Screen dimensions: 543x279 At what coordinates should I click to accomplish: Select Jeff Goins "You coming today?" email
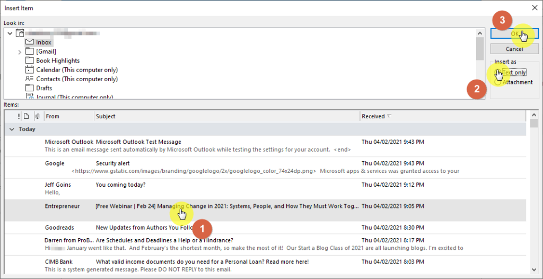pyautogui.click(x=265, y=188)
